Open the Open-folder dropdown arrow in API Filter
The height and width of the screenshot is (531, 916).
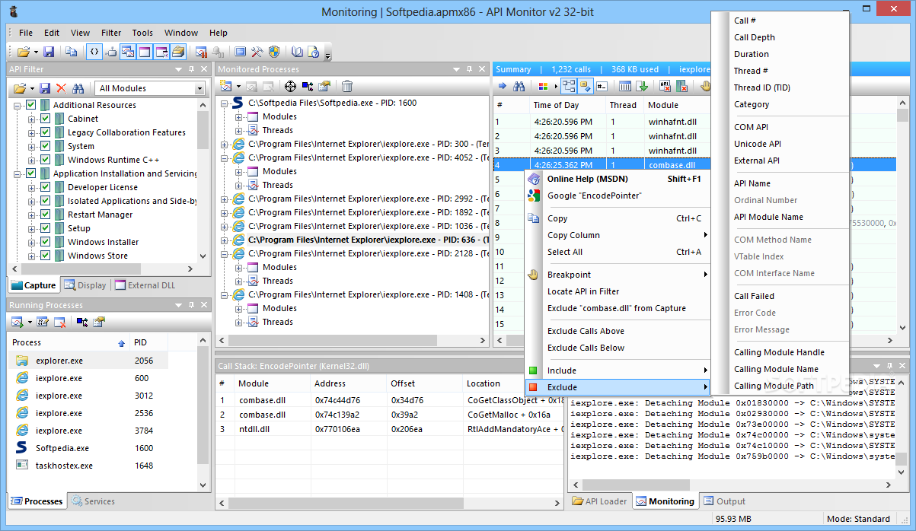(x=32, y=88)
